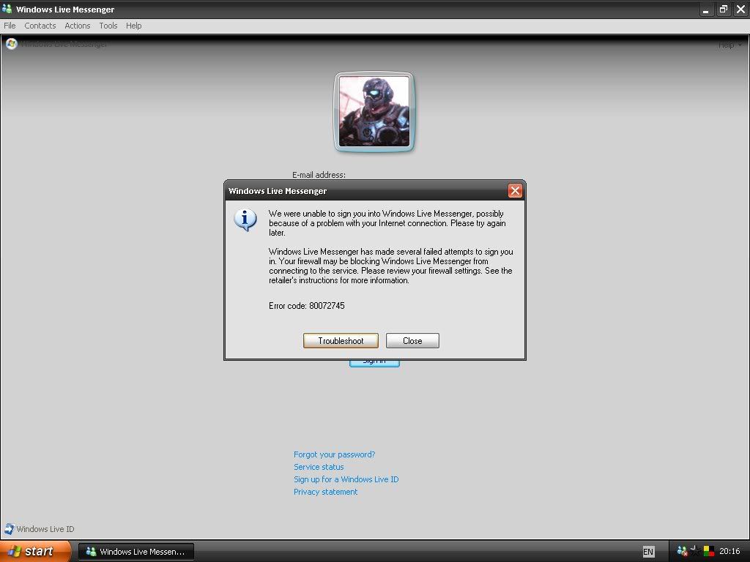
Task: Click the blue info icon in the dialog
Action: (x=245, y=220)
